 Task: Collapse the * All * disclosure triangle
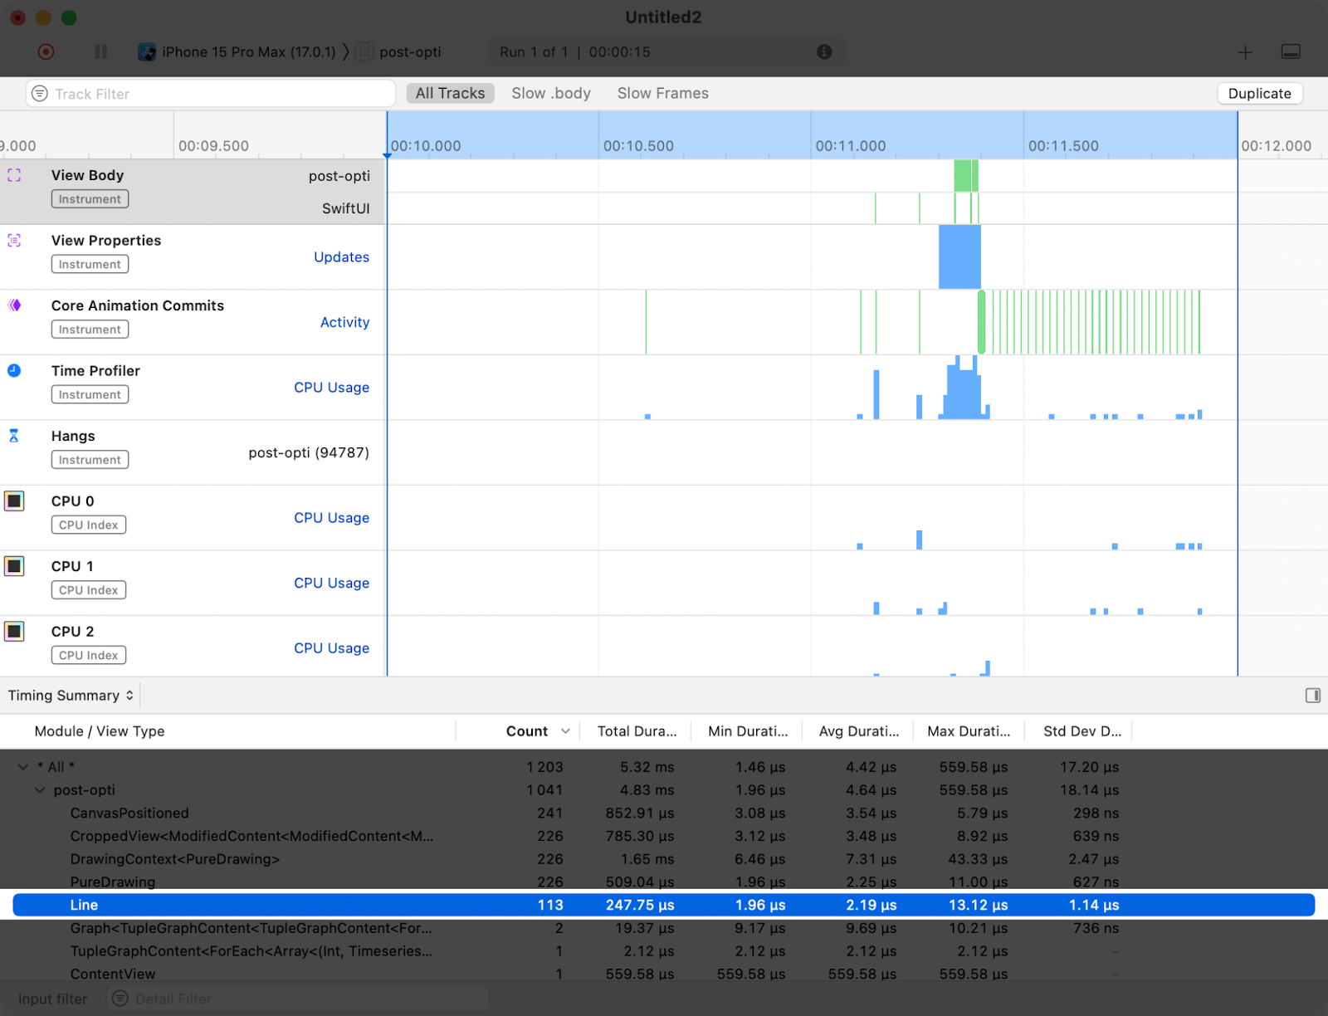[22, 766]
